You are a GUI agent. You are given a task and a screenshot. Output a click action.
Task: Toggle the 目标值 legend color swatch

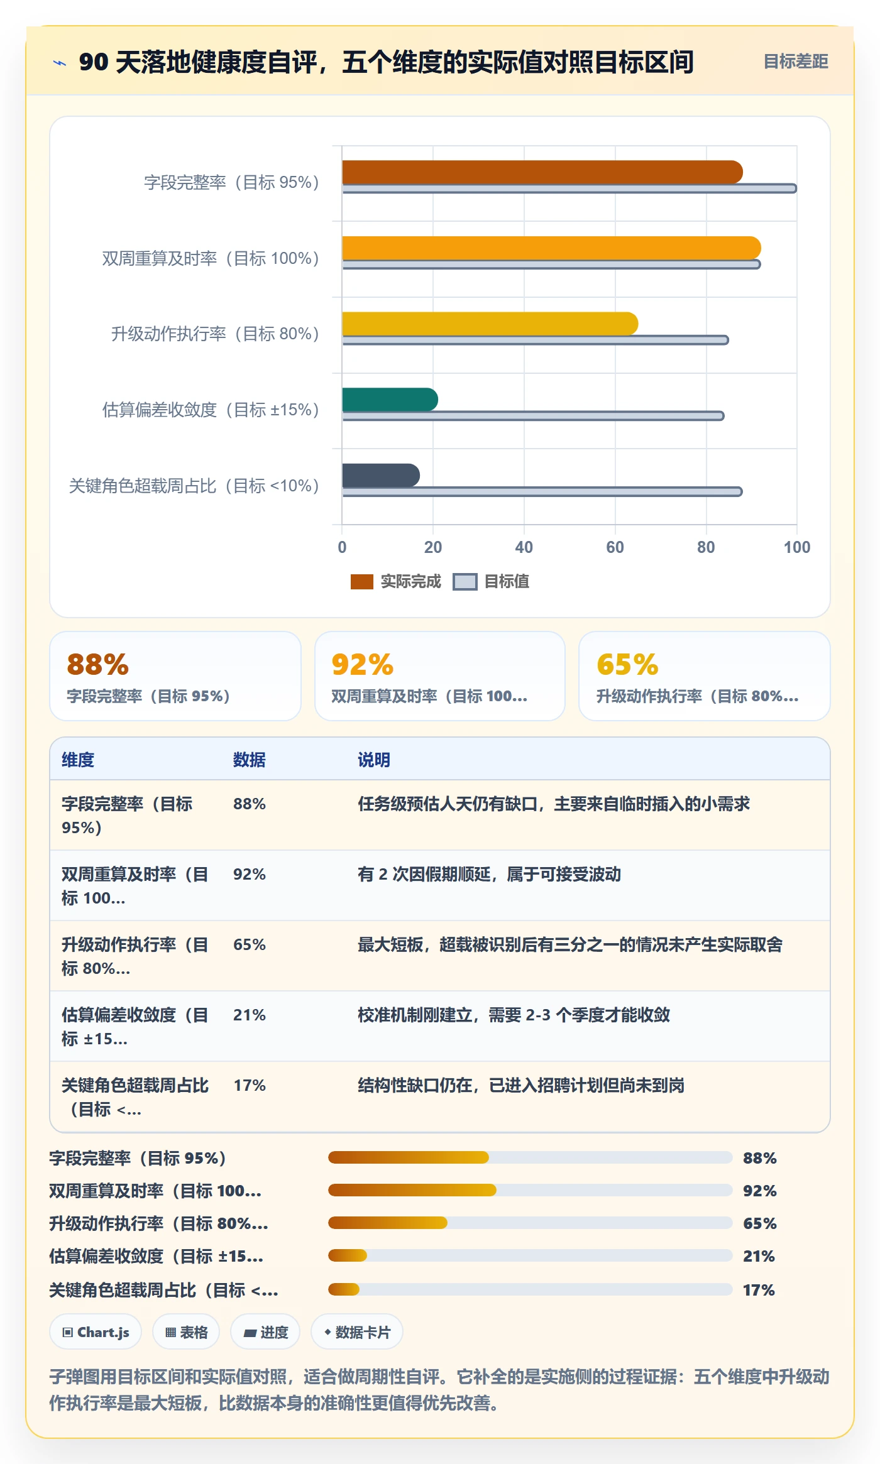pyautogui.click(x=465, y=582)
